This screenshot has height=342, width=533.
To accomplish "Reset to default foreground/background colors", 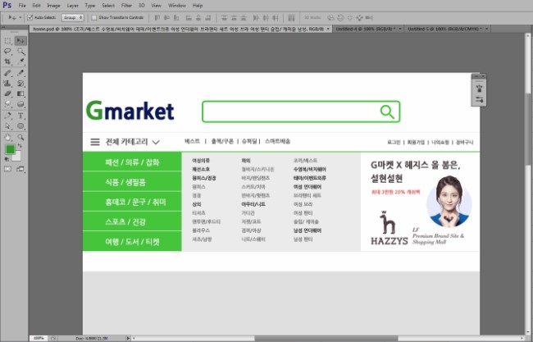I will click(7, 159).
